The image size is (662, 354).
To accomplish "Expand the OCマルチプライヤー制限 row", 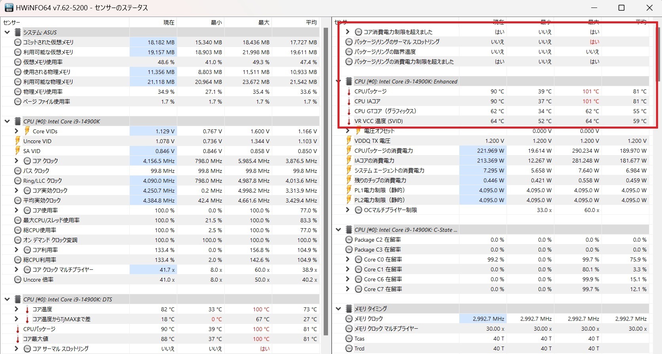I will click(x=347, y=210).
